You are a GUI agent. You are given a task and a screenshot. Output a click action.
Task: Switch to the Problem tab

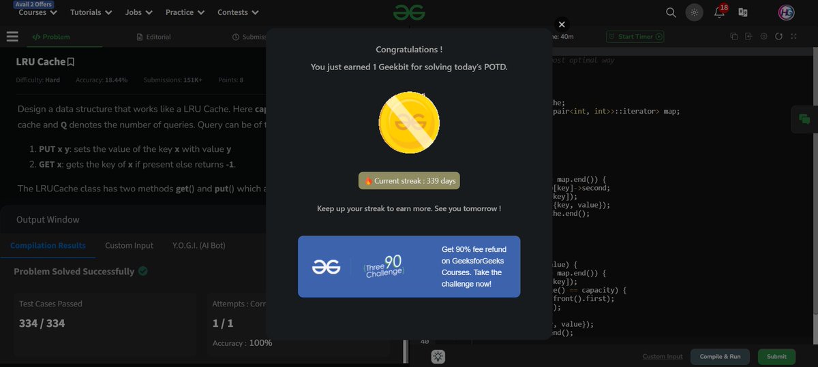52,37
